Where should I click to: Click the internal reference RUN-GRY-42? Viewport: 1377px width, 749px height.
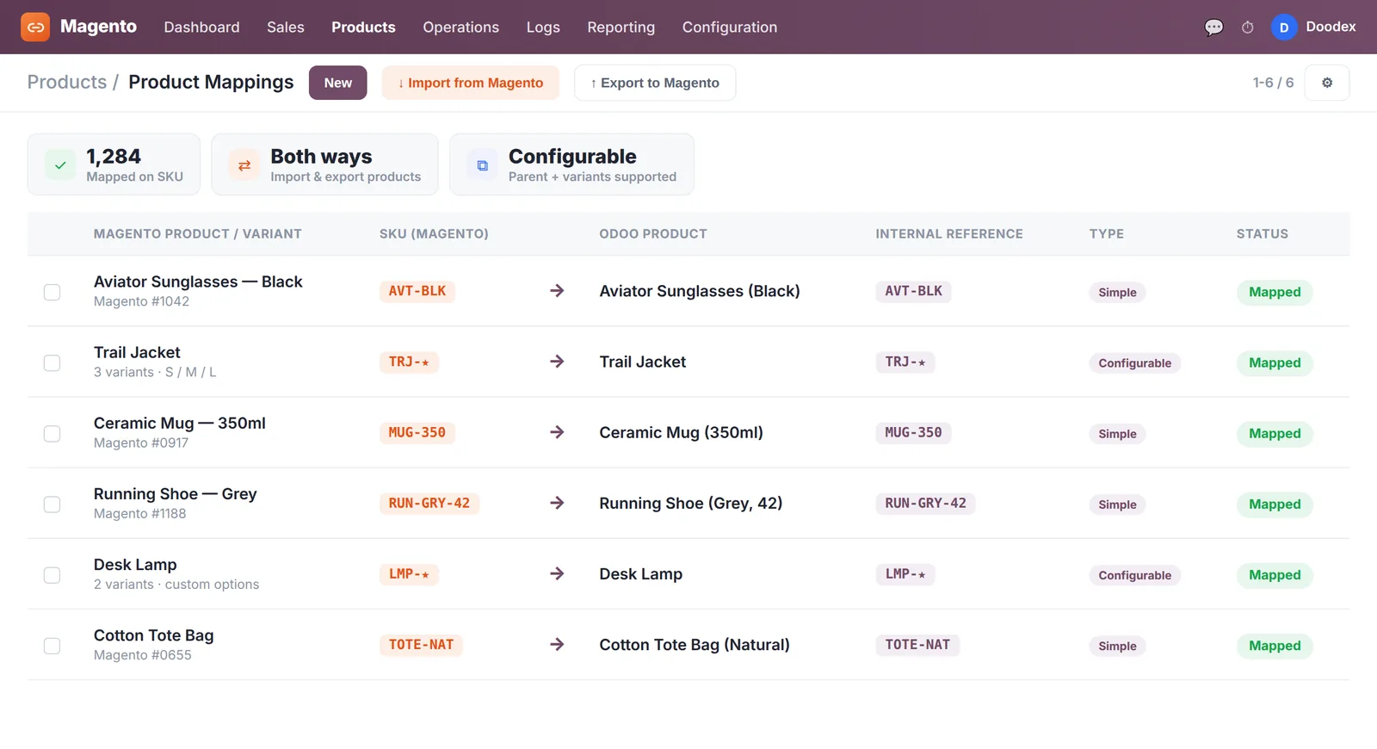click(925, 504)
